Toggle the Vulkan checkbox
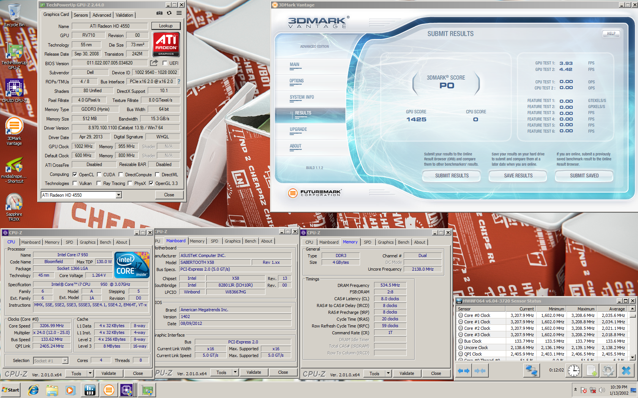Viewport: 638px width, 398px height. pyautogui.click(x=74, y=183)
